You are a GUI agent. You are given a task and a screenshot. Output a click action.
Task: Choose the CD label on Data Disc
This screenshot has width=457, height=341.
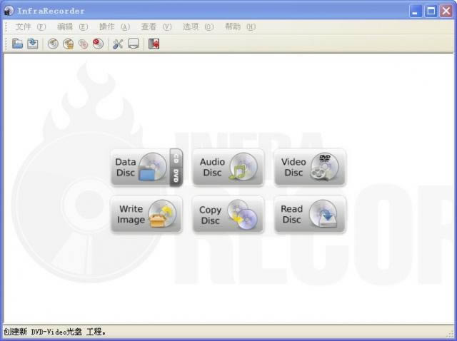click(x=176, y=158)
